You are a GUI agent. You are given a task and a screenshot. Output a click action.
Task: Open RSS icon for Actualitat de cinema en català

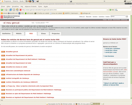tap(3, 67)
